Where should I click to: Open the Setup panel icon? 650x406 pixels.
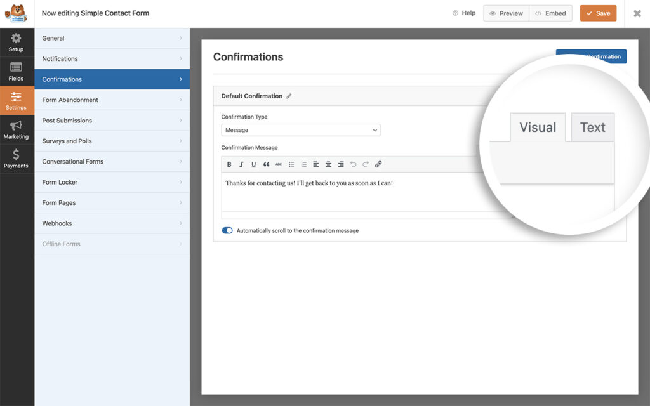[16, 42]
